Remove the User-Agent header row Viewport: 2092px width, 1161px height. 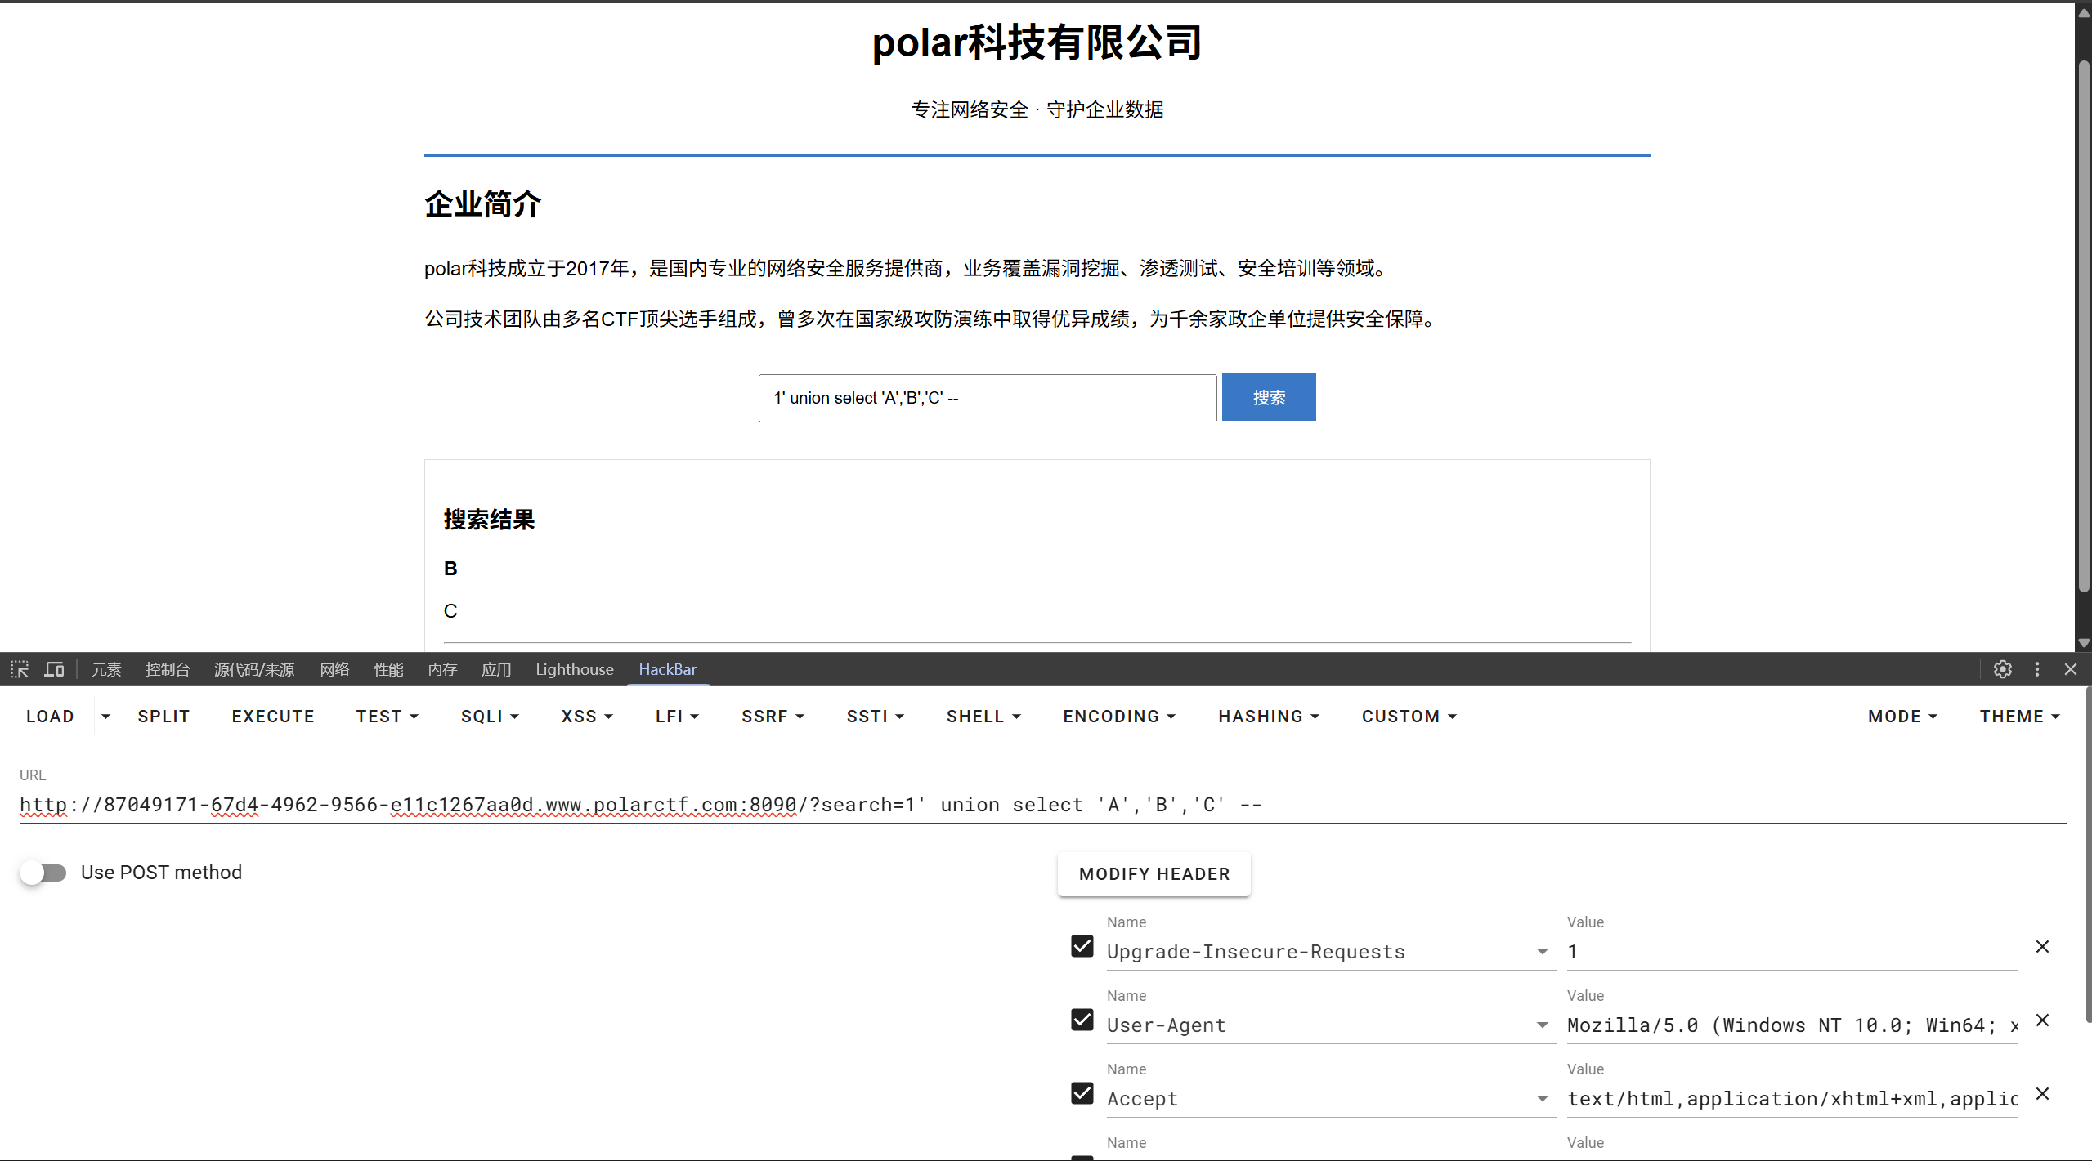click(x=2042, y=1020)
